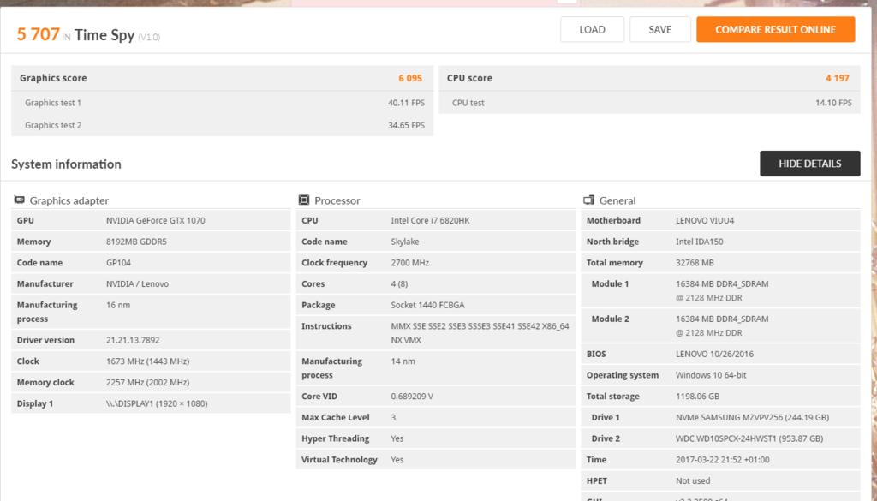Viewport: 877px width, 501px height.
Task: Collapse system info with HIDE DETAILS
Action: coord(810,164)
